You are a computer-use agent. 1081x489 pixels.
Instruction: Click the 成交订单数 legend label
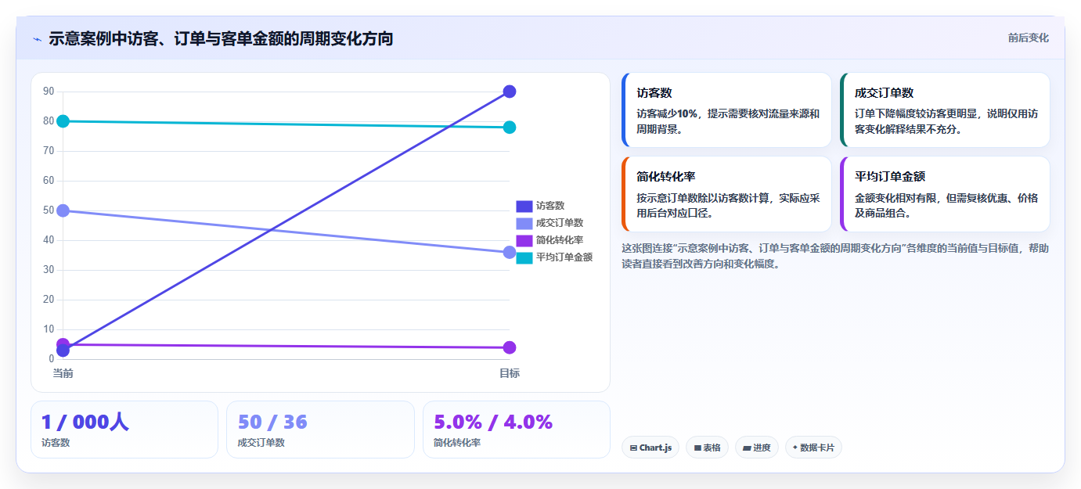560,223
